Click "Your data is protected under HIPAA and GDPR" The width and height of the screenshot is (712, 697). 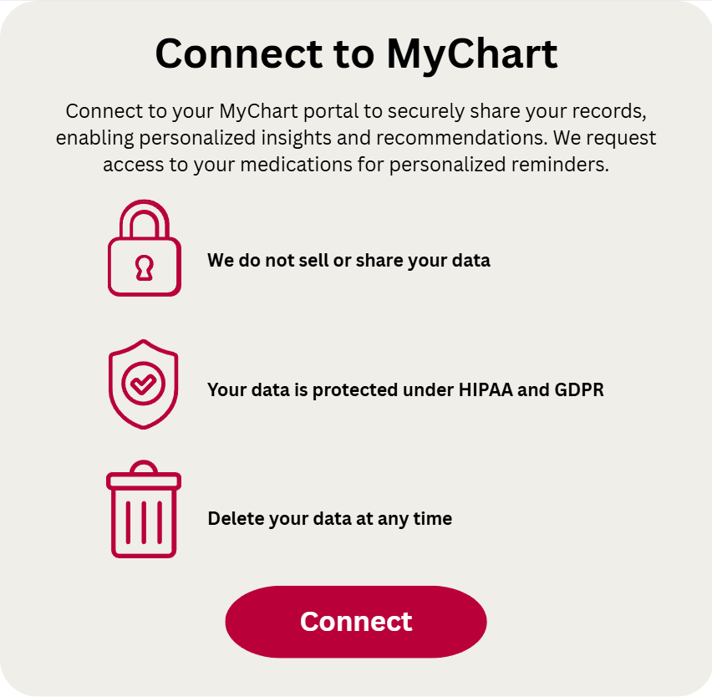tap(405, 389)
